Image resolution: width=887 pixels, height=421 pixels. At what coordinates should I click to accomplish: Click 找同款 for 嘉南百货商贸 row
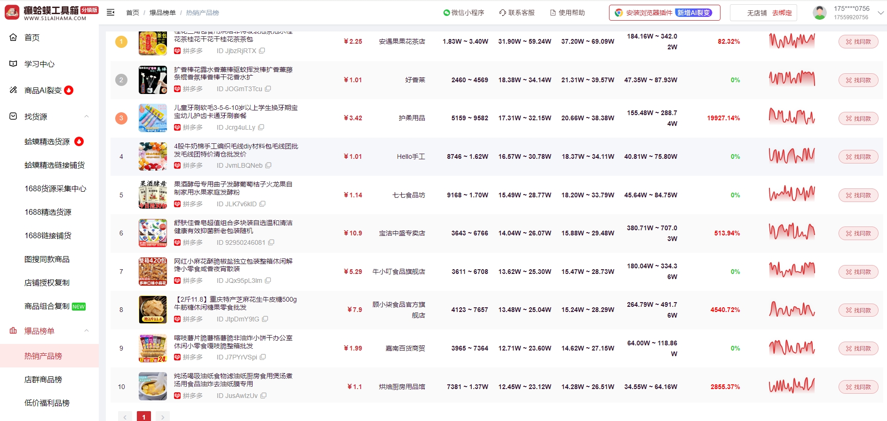[858, 349]
